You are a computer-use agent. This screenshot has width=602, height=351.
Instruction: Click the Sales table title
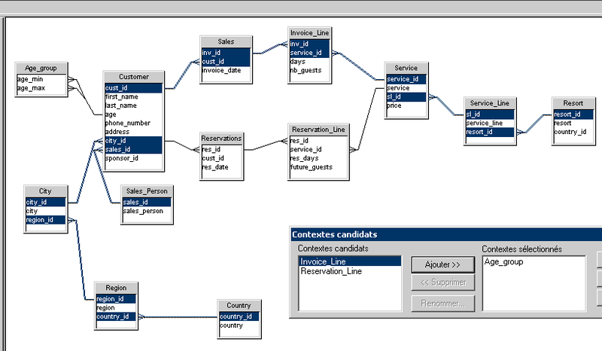point(226,41)
